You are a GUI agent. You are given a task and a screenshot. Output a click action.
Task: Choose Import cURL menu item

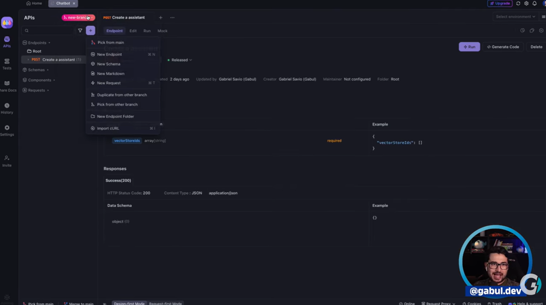pyautogui.click(x=108, y=129)
